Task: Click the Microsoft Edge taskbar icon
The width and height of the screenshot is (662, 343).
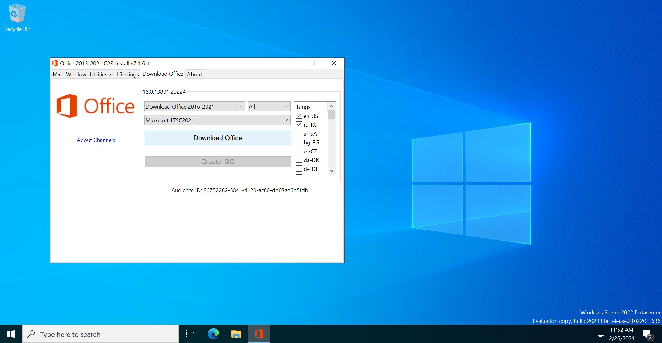Action: click(213, 334)
